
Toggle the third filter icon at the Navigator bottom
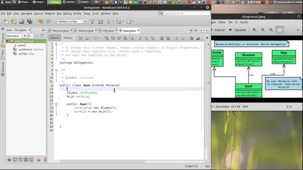click(x=20, y=160)
